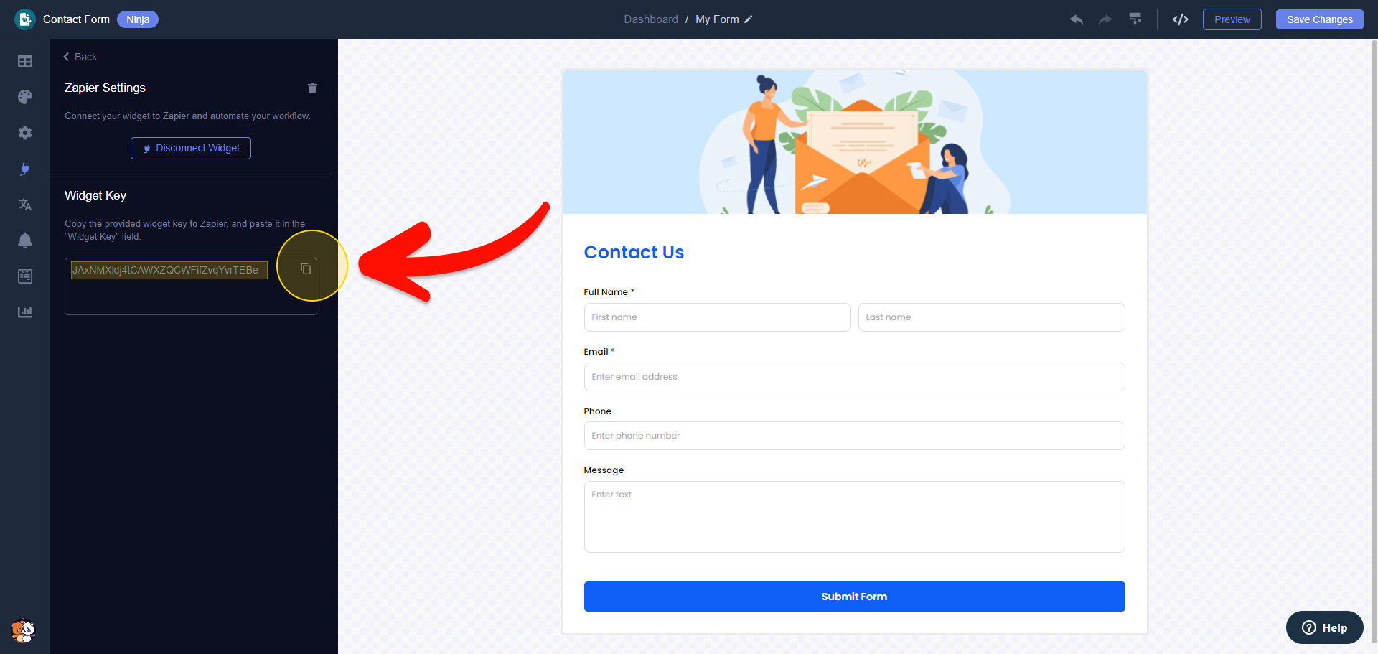Open the bar chart analytics icon
Image resolution: width=1378 pixels, height=654 pixels.
[25, 312]
